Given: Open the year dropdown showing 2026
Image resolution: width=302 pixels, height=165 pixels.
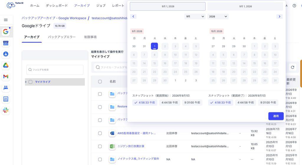Looking at the screenshot, I should pyautogui.click(x=218, y=16).
